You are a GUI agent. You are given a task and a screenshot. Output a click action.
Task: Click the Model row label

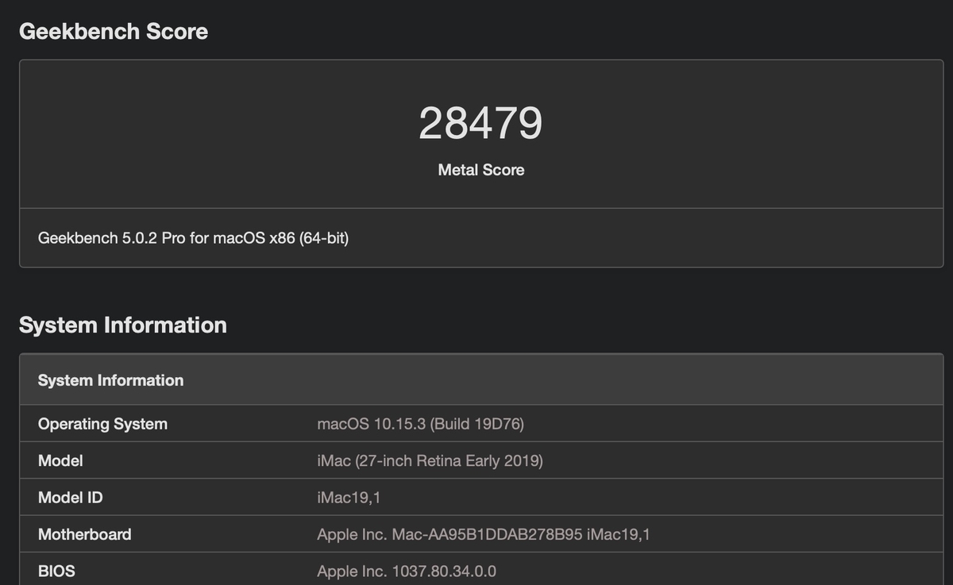60,460
